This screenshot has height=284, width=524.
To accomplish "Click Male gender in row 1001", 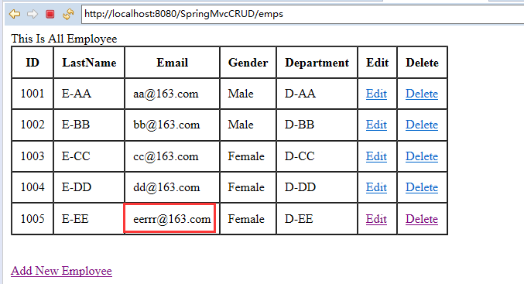I will coord(241,94).
